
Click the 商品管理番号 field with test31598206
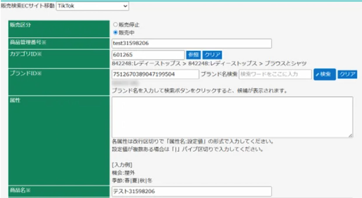point(192,43)
